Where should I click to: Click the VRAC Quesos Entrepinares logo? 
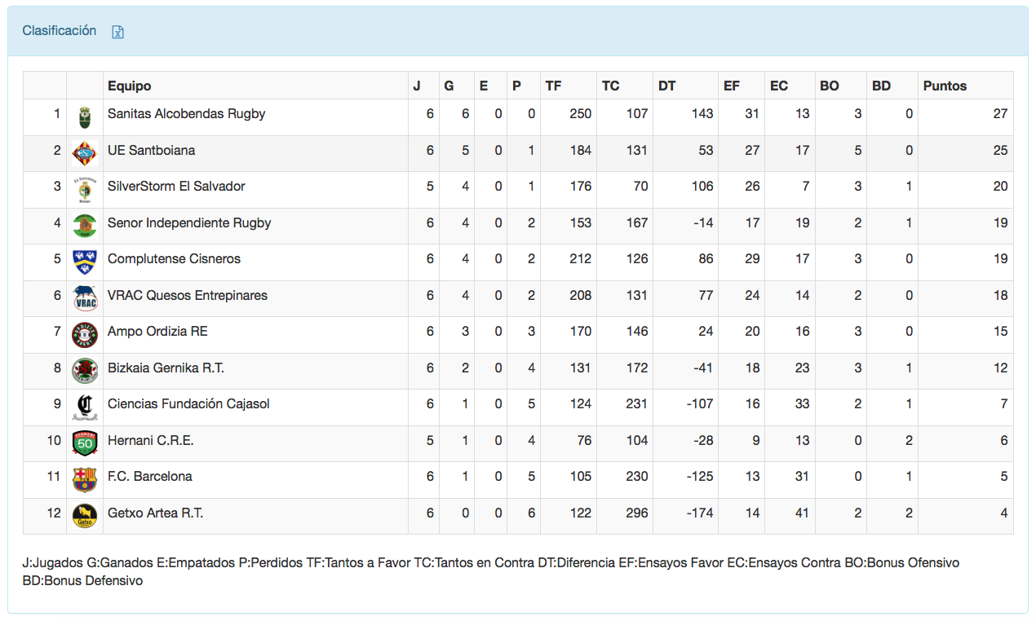85,297
